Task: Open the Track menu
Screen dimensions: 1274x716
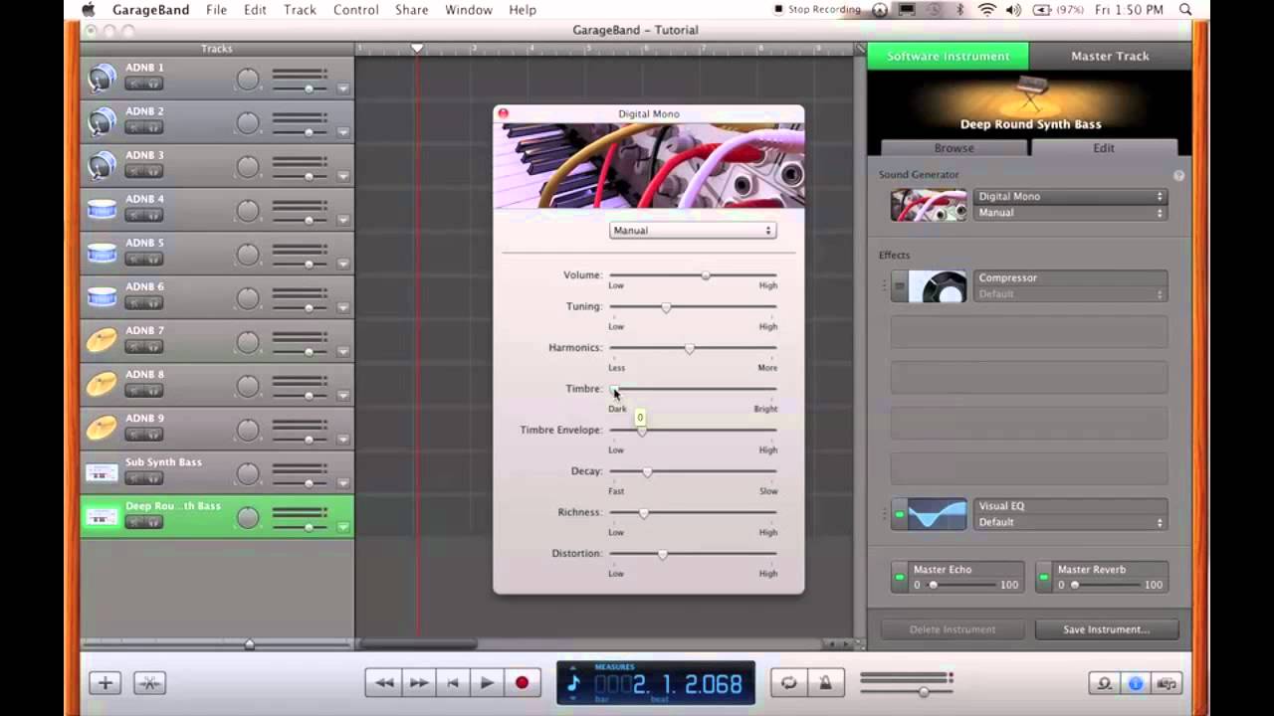Action: click(x=300, y=10)
